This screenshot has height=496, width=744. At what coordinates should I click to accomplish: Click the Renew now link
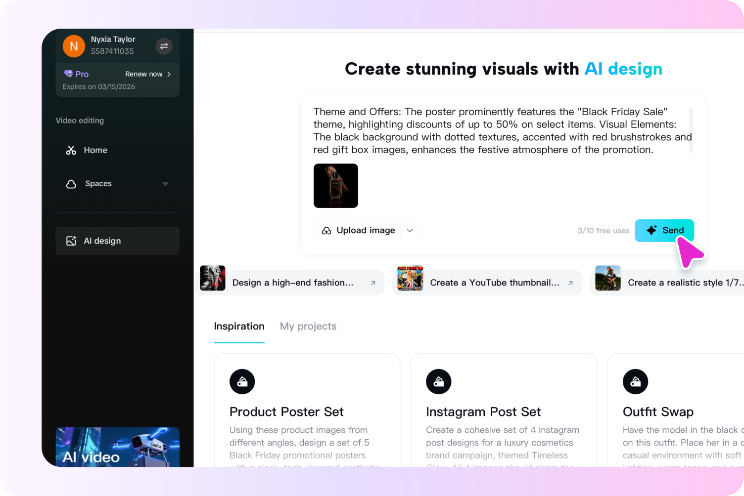(x=143, y=74)
